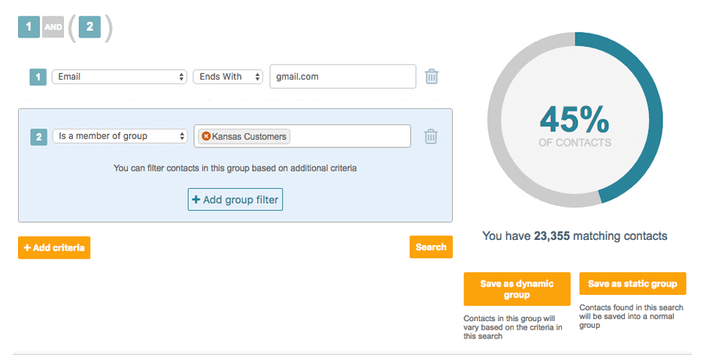Image resolution: width=707 pixels, height=355 pixels.
Task: Click inside the group selection field
Action: point(350,136)
